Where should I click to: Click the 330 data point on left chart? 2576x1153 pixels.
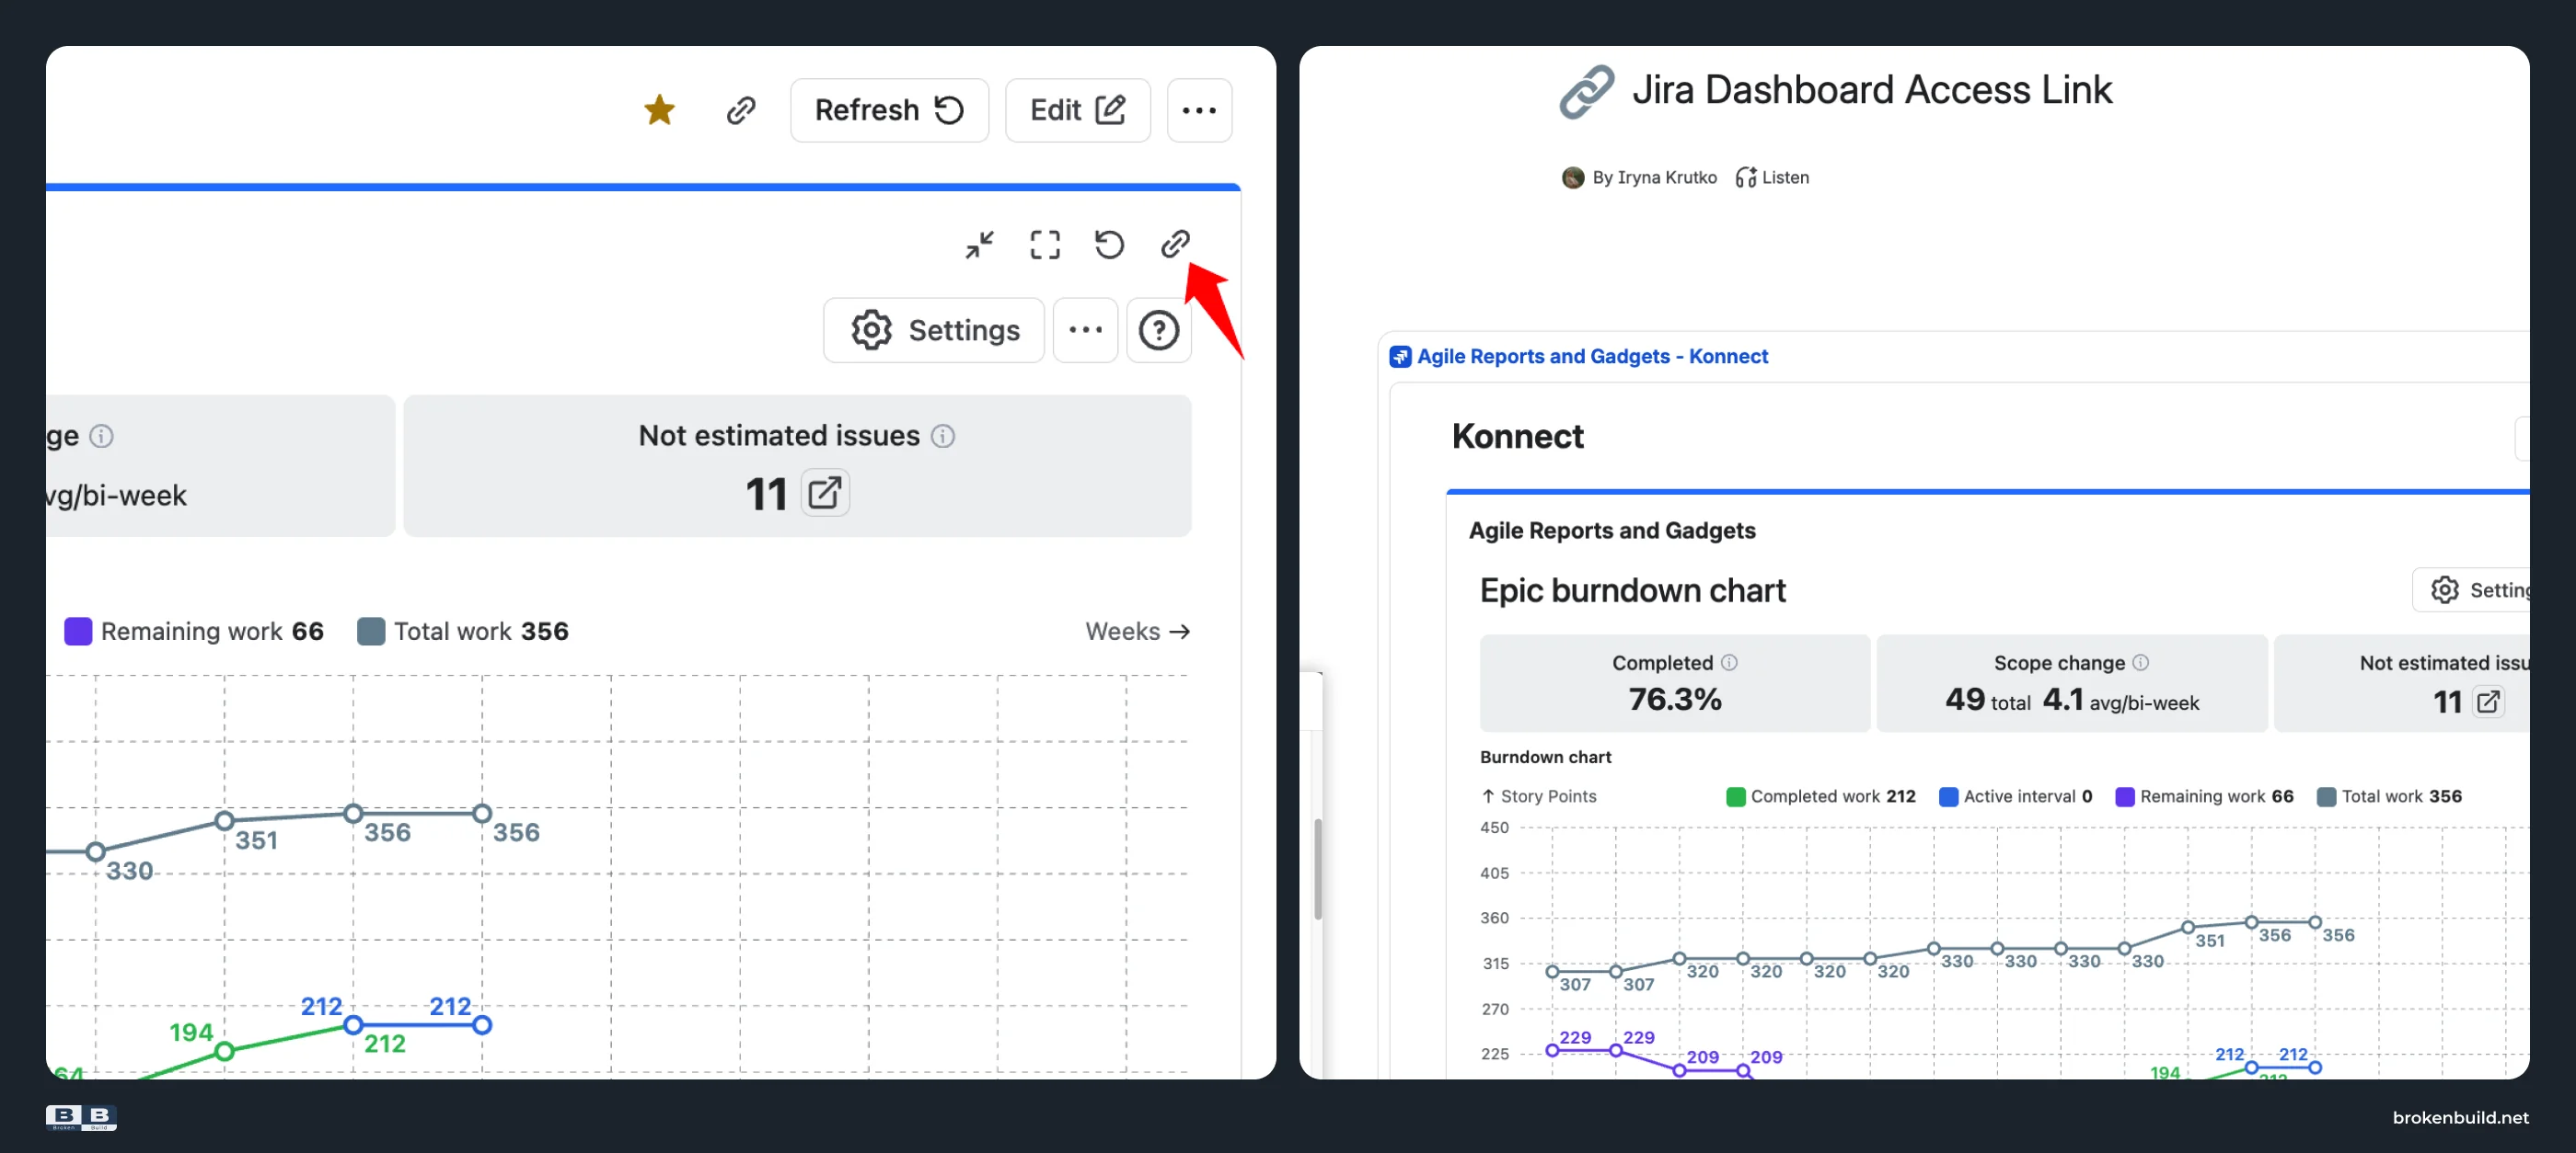click(95, 852)
